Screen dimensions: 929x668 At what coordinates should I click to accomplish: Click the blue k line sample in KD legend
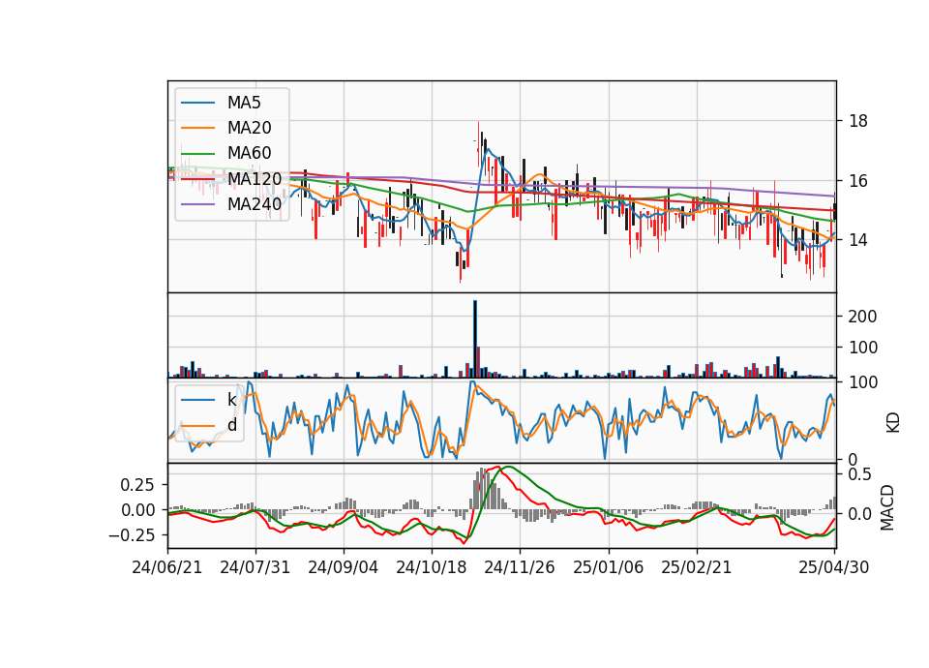coord(197,400)
